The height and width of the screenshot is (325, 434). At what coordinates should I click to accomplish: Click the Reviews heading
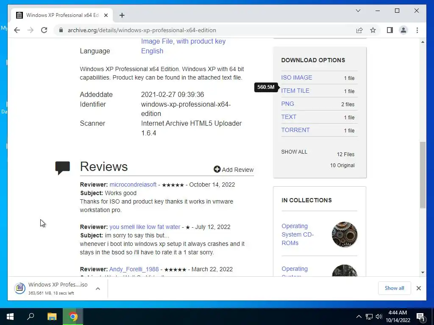tap(104, 167)
